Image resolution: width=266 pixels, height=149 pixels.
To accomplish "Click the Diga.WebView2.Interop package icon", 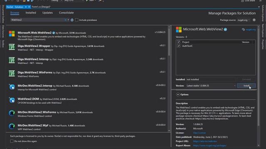I will coord(12,60).
